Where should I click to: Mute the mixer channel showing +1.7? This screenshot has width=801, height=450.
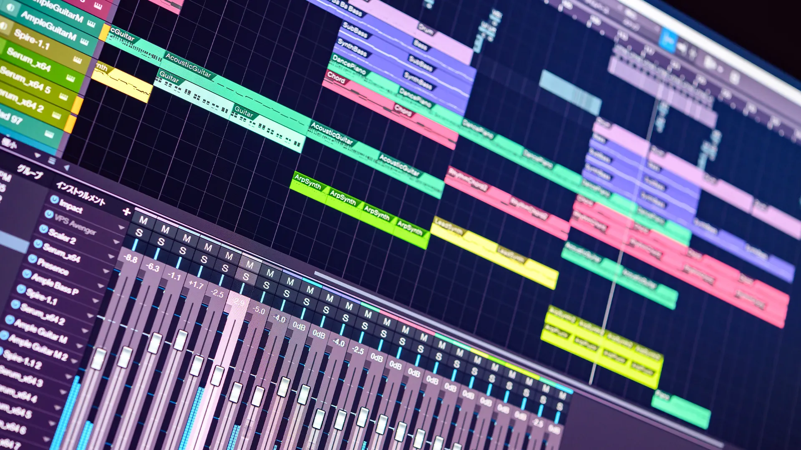[x=208, y=247]
